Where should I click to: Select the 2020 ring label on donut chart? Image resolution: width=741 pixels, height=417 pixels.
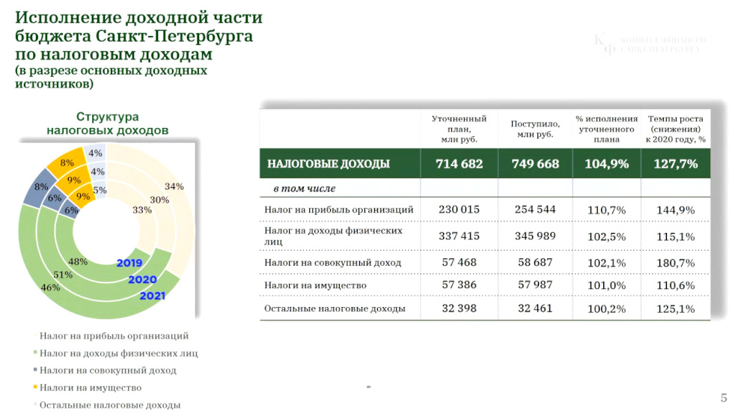(142, 280)
